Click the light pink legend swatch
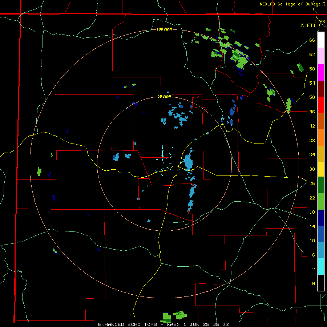Screen dimensions: 327x327 [321, 56]
